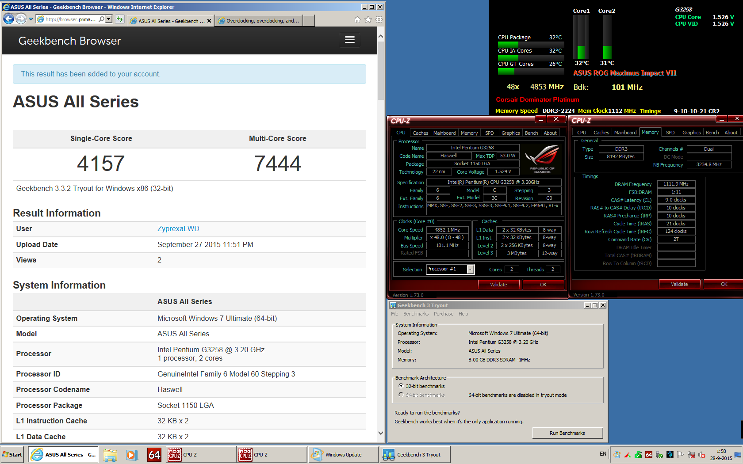
Task: Open the Geekbench File menu
Action: click(x=394, y=314)
